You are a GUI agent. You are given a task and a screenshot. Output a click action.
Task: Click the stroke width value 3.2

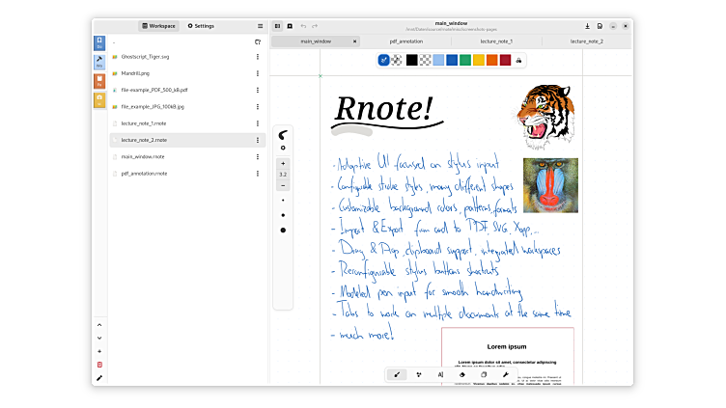[x=283, y=175]
